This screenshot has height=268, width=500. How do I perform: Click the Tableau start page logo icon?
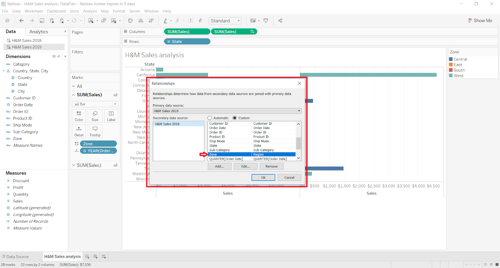point(7,21)
